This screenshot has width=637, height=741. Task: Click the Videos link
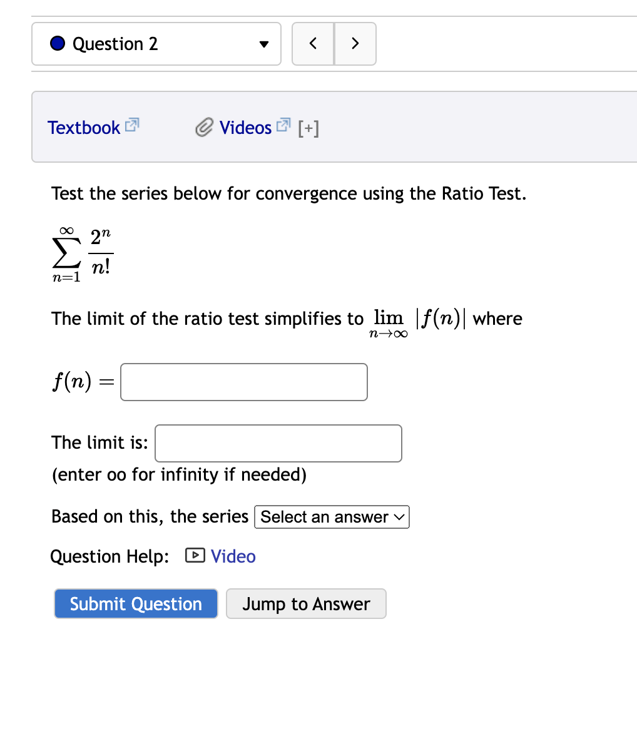[245, 127]
